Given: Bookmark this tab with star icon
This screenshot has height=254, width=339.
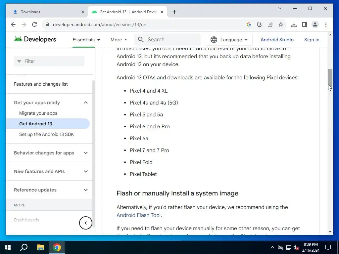Looking at the screenshot, I should [281, 24].
